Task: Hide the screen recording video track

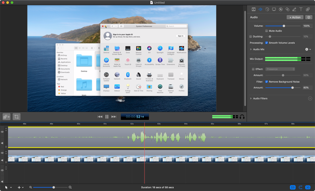Action: [2, 153]
